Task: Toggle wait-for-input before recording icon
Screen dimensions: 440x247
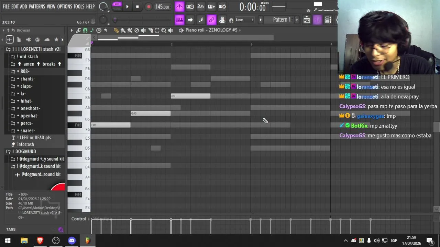Action: coord(190,7)
